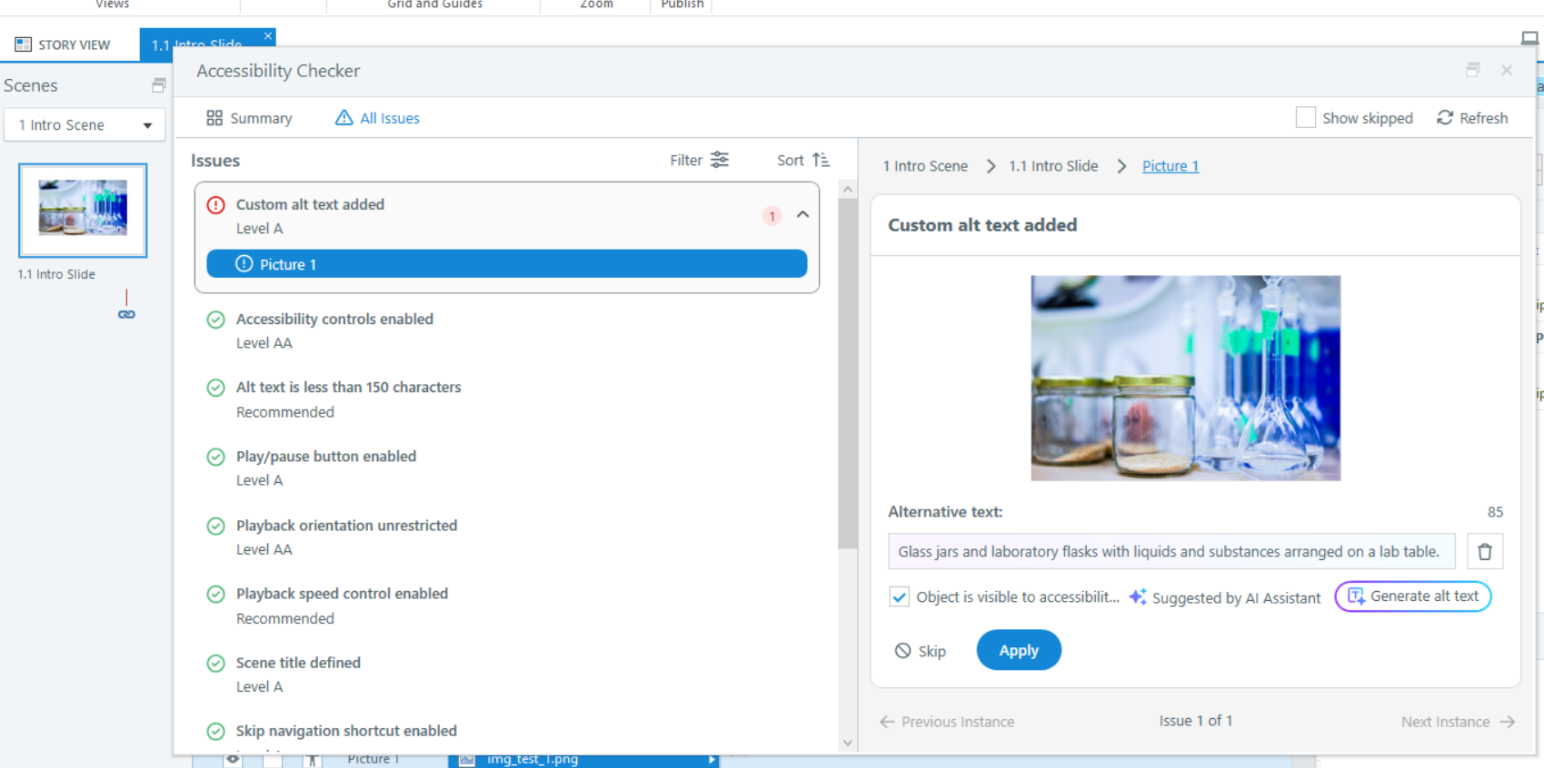Click the down arrow of issues scrollbar
Image resolution: width=1544 pixels, height=768 pixels.
[847, 743]
